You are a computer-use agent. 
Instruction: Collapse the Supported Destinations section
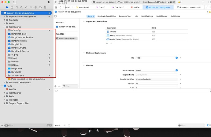point(84,21)
